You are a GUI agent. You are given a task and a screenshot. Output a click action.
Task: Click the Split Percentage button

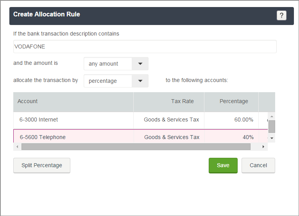[42, 165]
